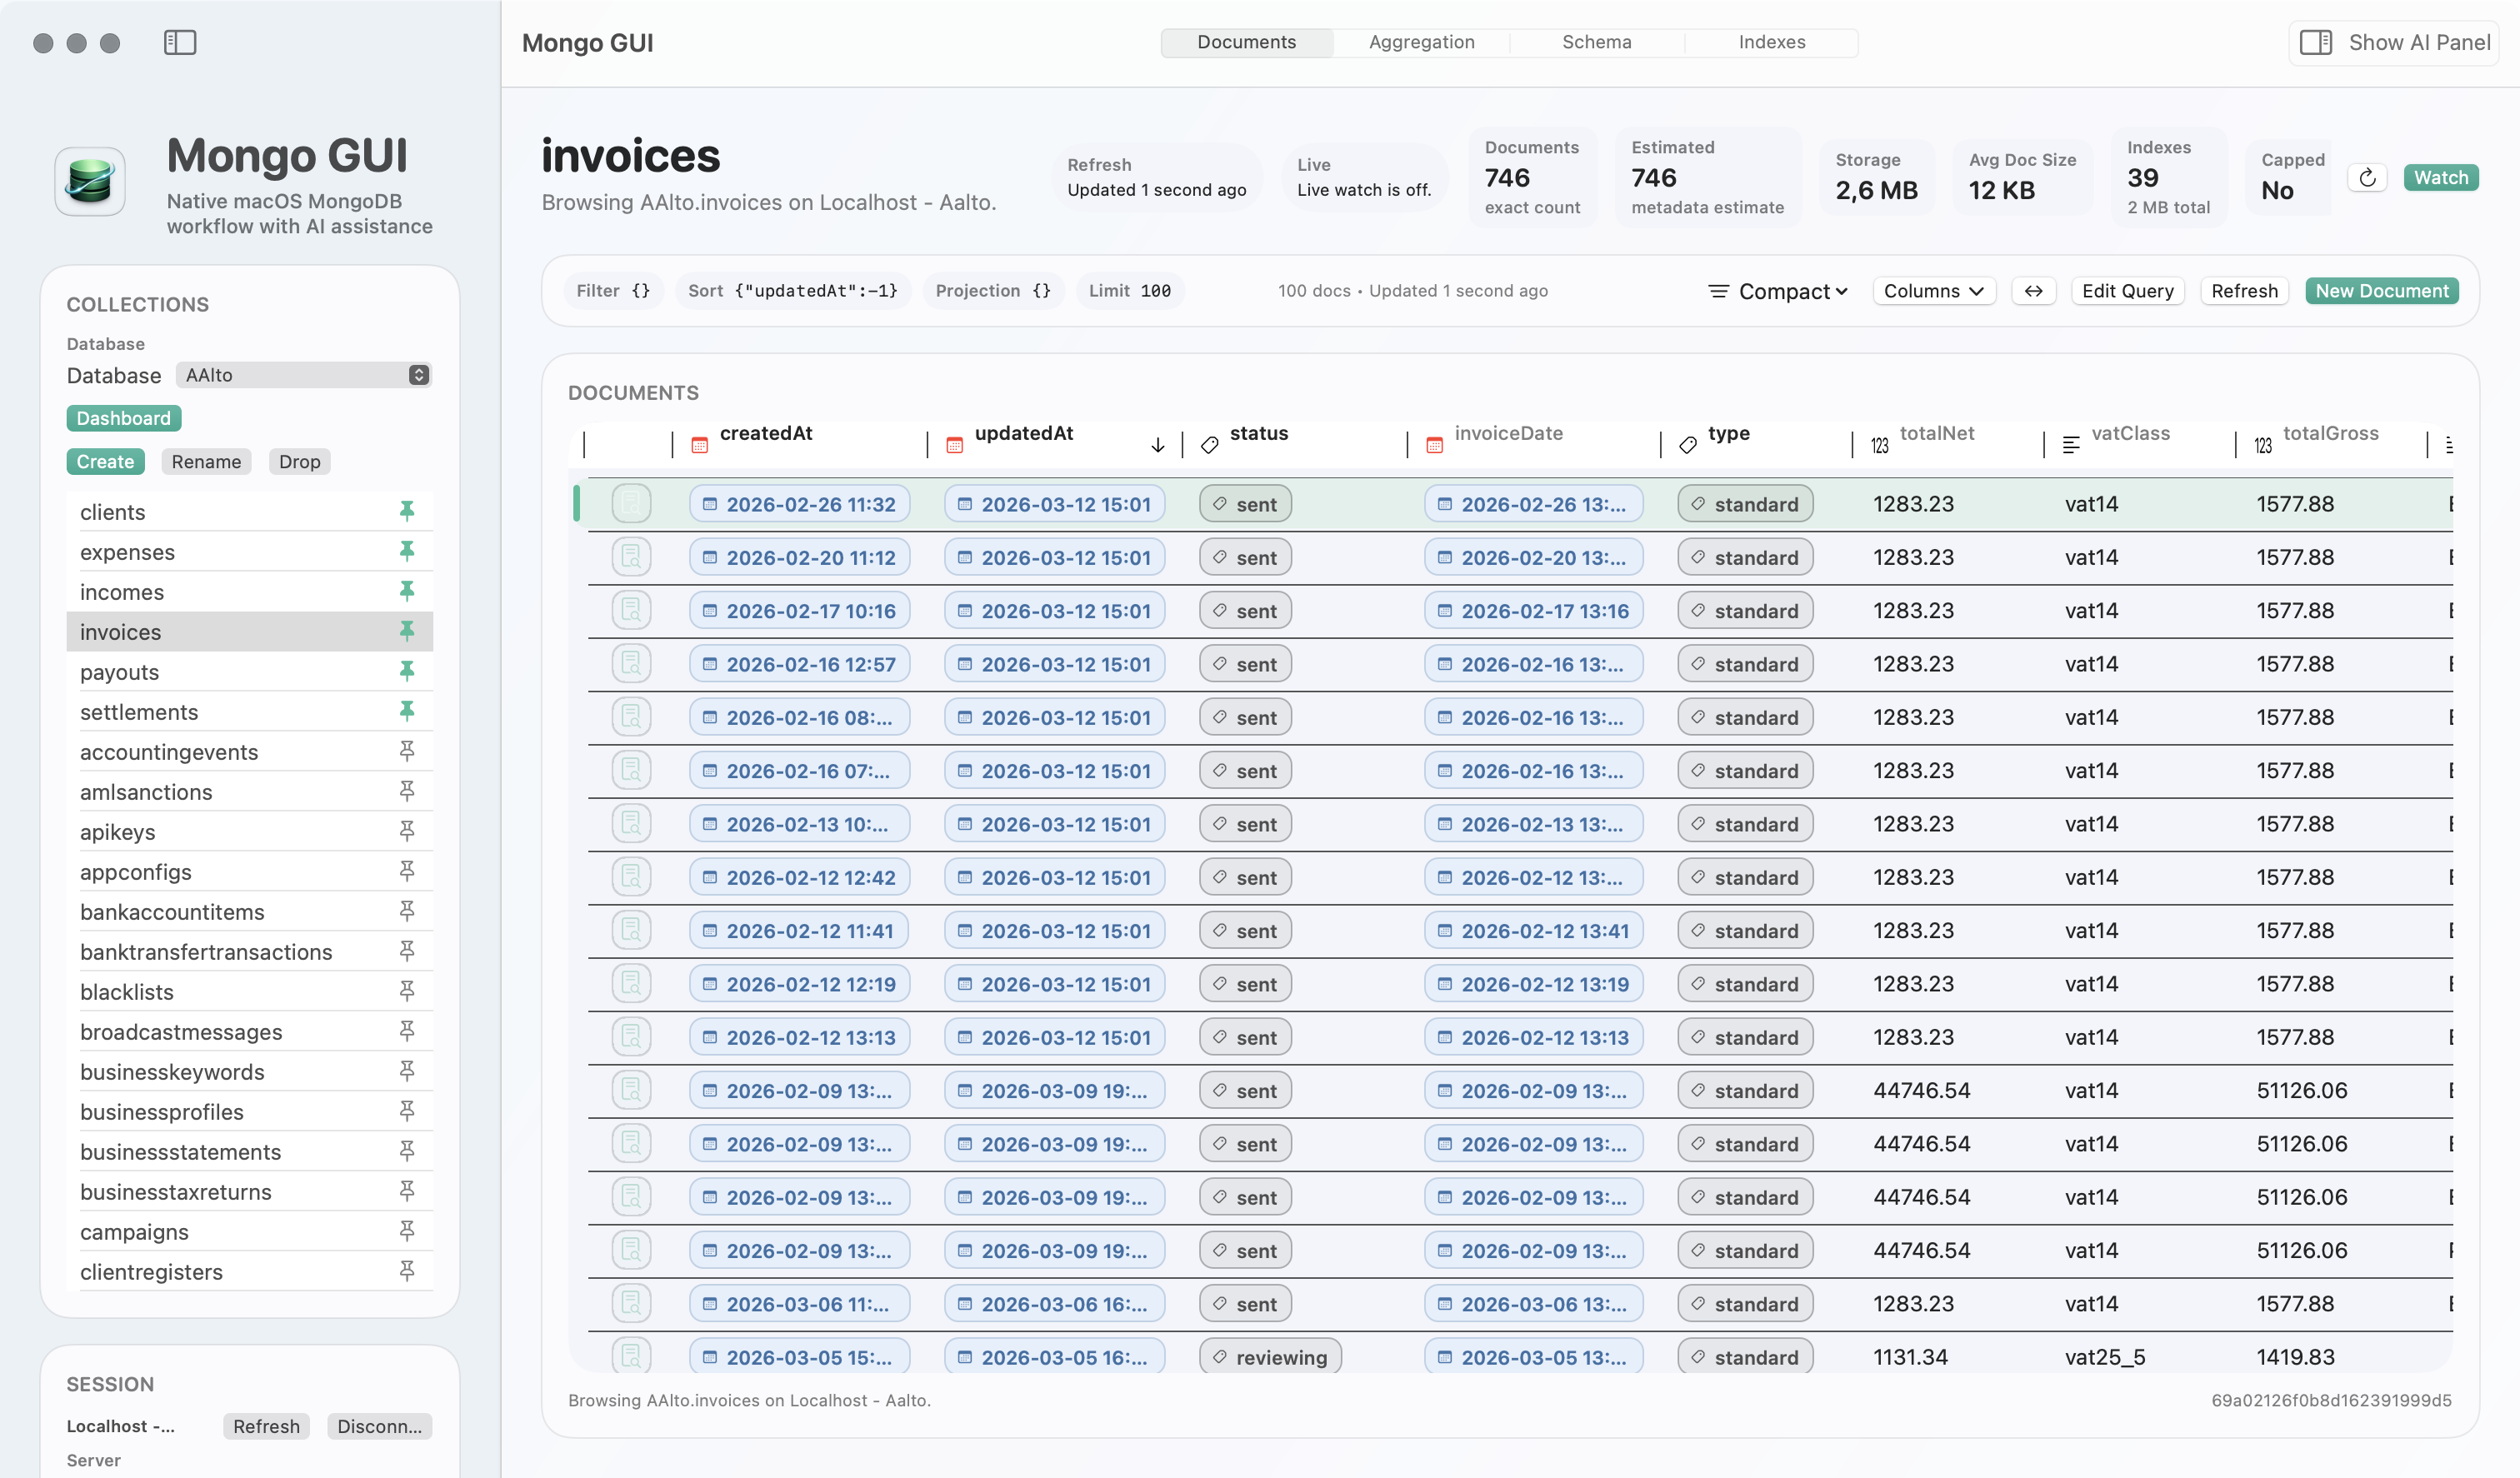Open the Dashboard button
Viewport: 2520px width, 1478px height.
(124, 418)
